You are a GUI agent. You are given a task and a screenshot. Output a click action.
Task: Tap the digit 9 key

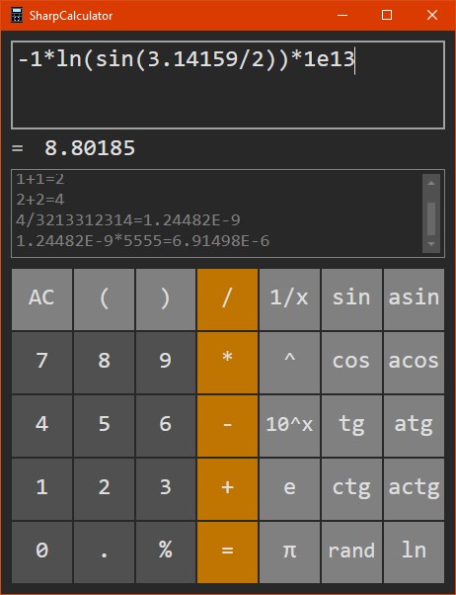pyautogui.click(x=166, y=363)
